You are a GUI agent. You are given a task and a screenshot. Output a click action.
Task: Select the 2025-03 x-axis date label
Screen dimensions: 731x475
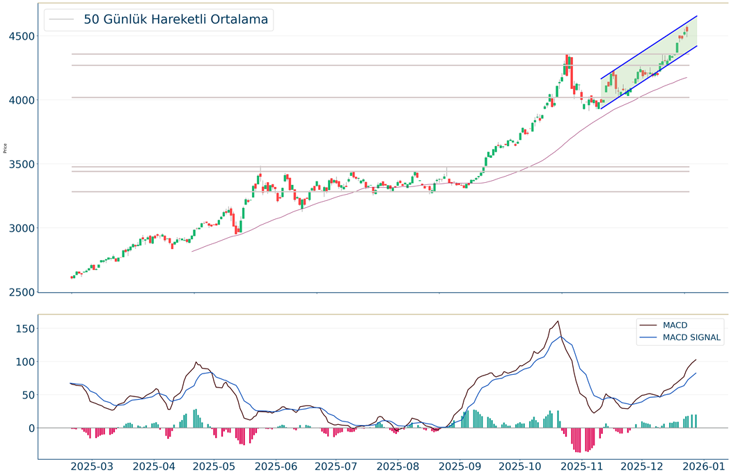93,466
